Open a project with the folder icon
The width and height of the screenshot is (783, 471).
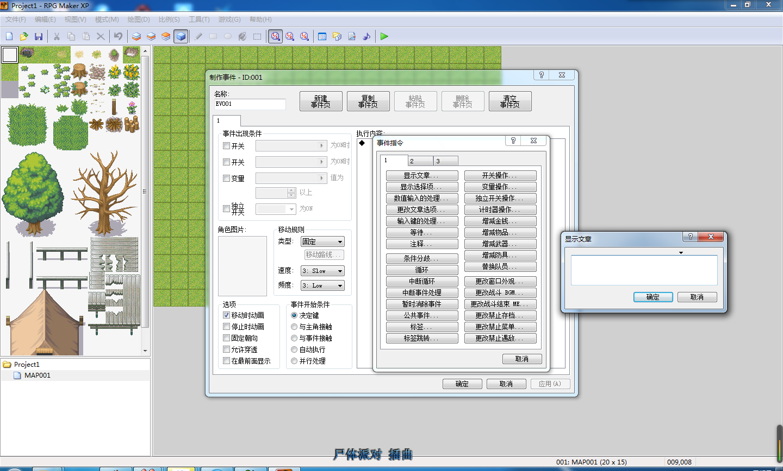tap(24, 36)
